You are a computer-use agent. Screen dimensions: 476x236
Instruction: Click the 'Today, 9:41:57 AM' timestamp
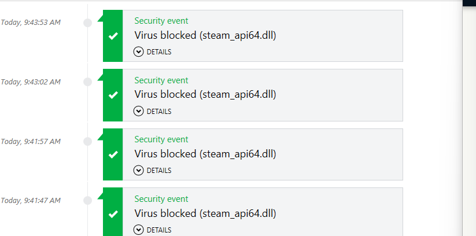31,141
